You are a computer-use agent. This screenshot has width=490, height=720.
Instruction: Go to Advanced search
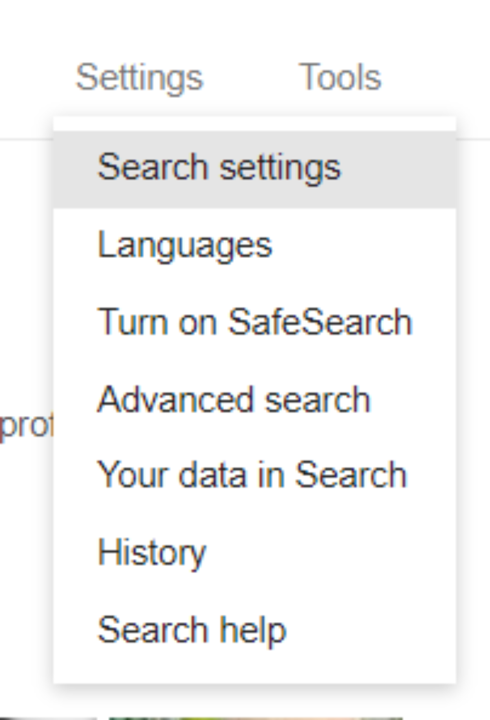click(x=234, y=400)
